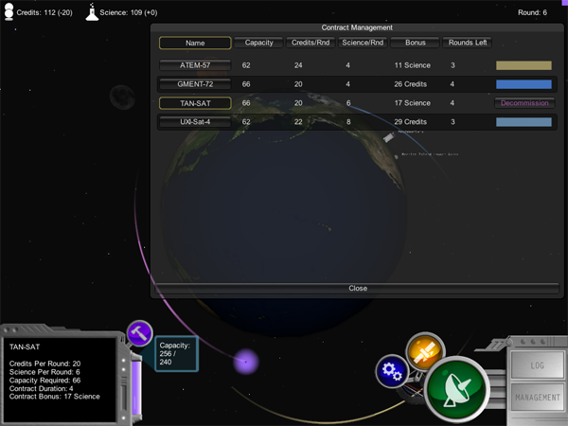Click the science flask icon
Image resolution: width=568 pixels, height=426 pixels.
[x=92, y=12]
